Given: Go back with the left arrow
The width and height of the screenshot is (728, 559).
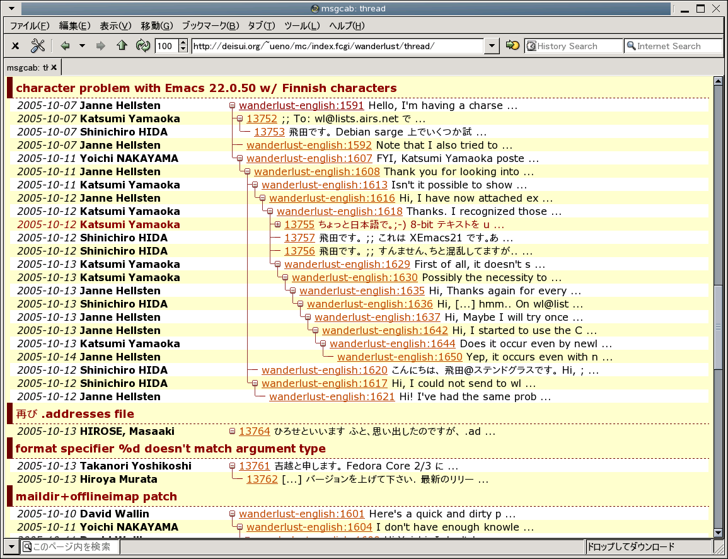Looking at the screenshot, I should [x=64, y=46].
